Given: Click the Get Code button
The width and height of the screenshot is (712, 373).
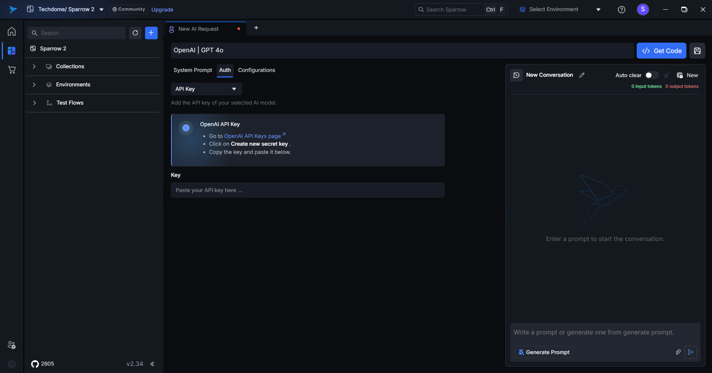Looking at the screenshot, I should point(661,51).
